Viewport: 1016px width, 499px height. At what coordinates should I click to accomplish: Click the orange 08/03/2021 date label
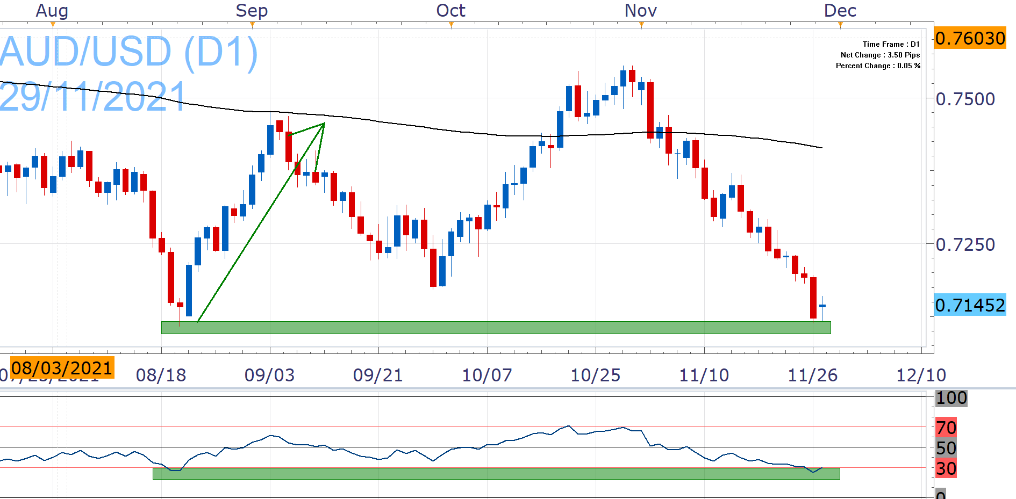pos(62,368)
